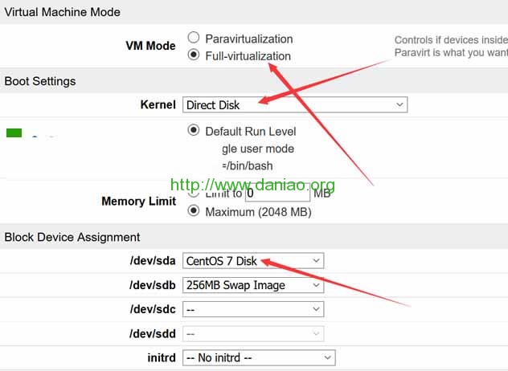Open the /dev/sdb 256MB Swap Image dropdown
This screenshot has height=371, width=508.
(252, 285)
